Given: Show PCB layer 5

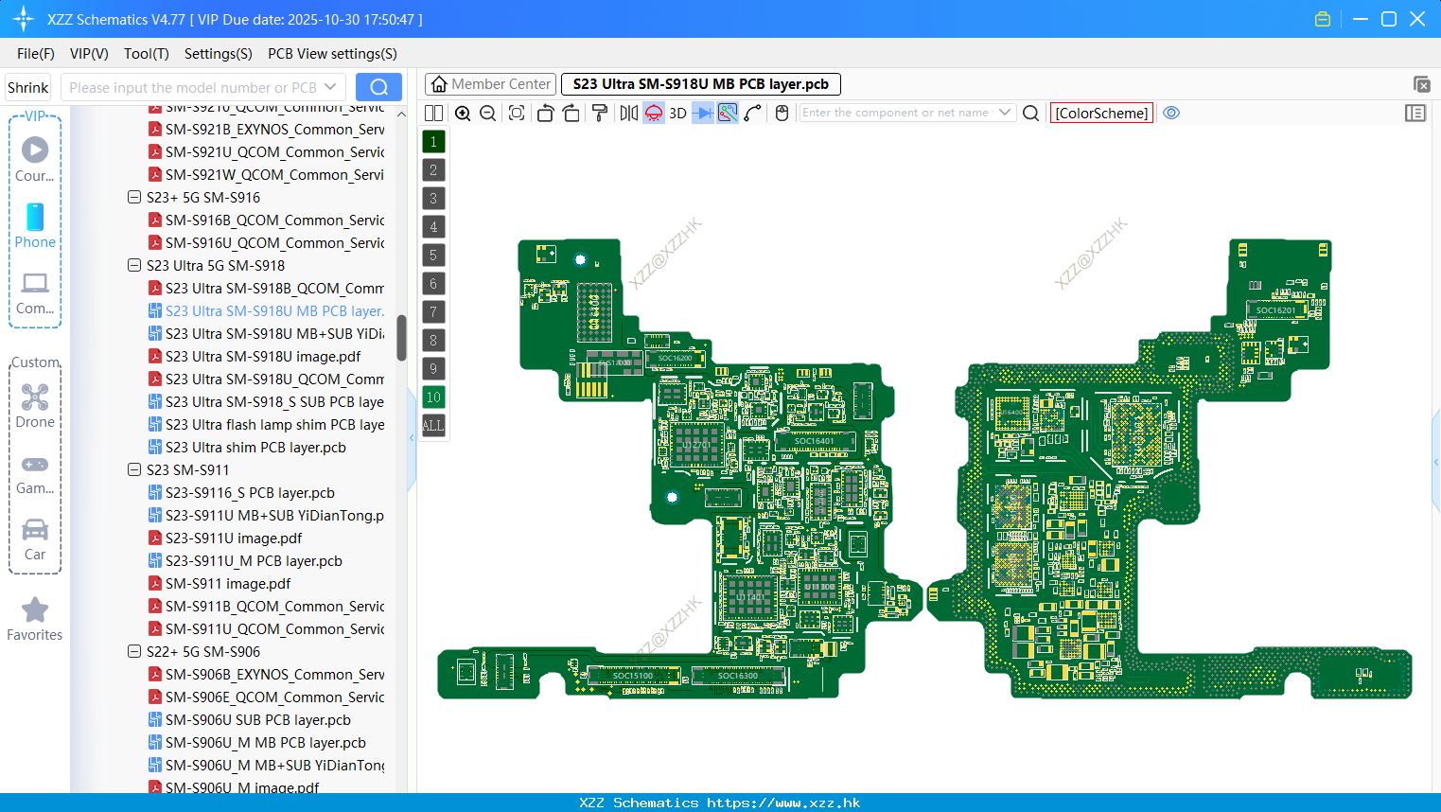Looking at the screenshot, I should click(x=433, y=256).
